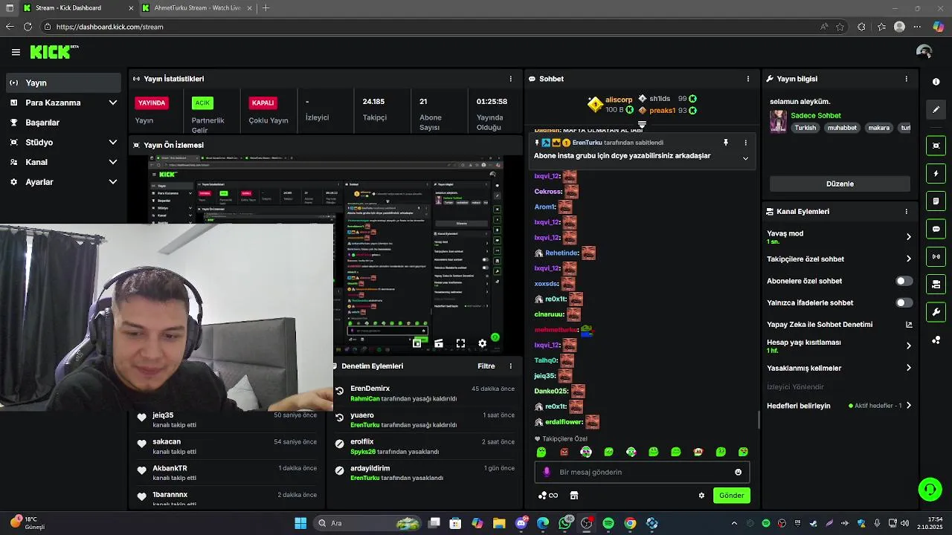Click the Windows Start button
The width and height of the screenshot is (952, 535).
(x=300, y=523)
